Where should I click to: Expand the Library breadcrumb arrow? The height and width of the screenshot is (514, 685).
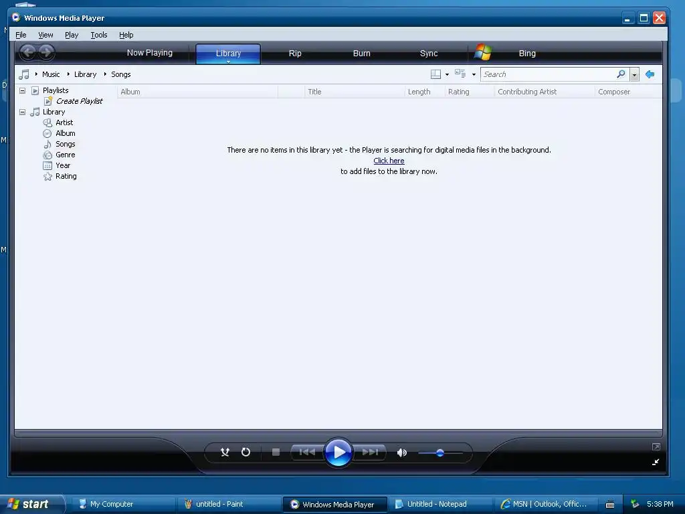click(69, 74)
